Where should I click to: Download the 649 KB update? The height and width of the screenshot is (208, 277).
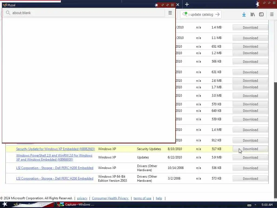[250, 110]
